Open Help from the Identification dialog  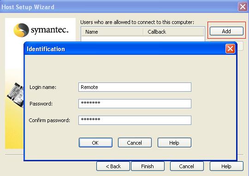(x=174, y=143)
